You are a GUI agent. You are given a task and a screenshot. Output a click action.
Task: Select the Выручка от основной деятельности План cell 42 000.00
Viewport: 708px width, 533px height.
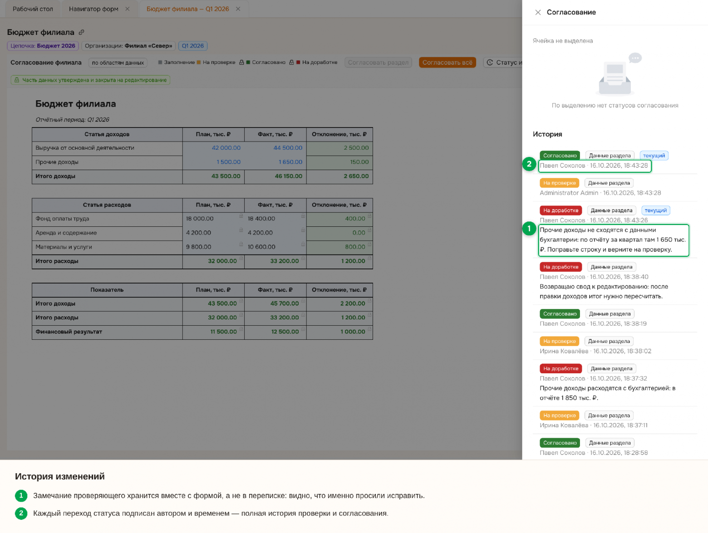pyautogui.click(x=213, y=148)
